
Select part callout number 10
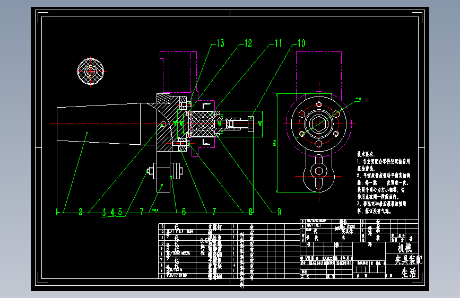click(x=301, y=43)
